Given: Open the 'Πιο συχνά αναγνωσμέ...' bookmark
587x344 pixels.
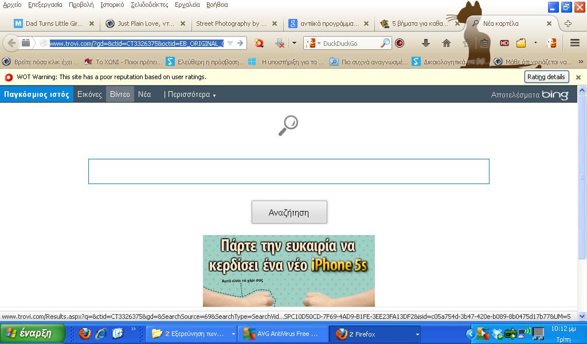Looking at the screenshot, I should coord(369,61).
